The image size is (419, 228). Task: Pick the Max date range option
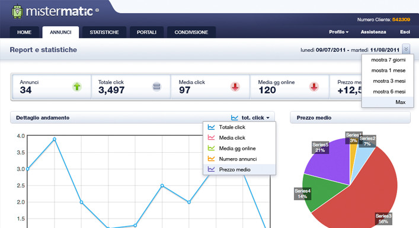388,102
